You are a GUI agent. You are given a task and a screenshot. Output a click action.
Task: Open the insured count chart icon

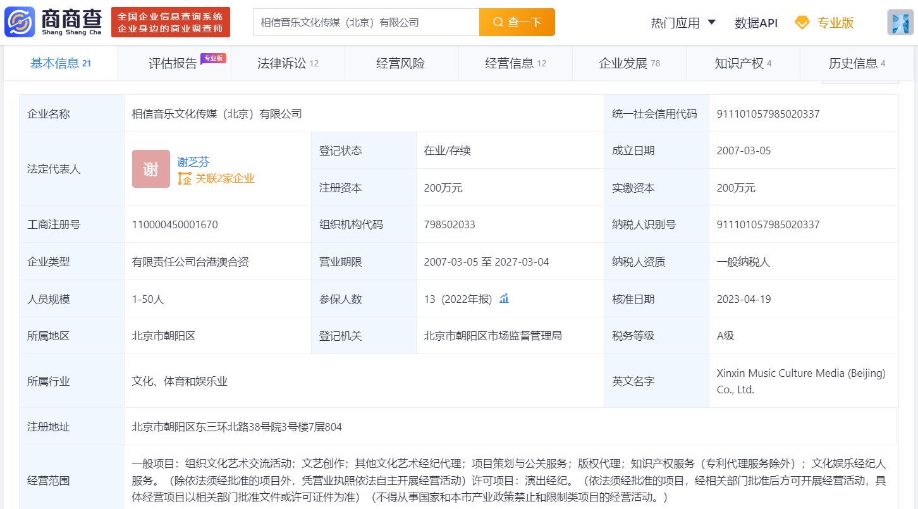pos(504,298)
